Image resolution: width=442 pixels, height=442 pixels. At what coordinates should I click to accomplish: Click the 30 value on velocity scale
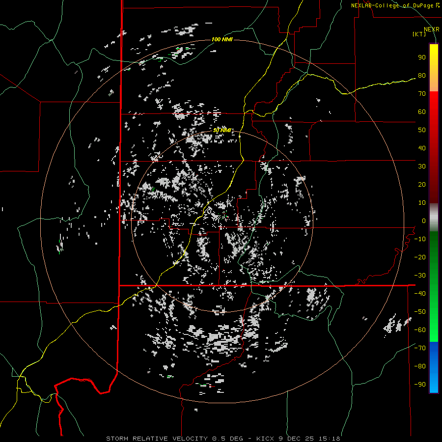pos(422,166)
